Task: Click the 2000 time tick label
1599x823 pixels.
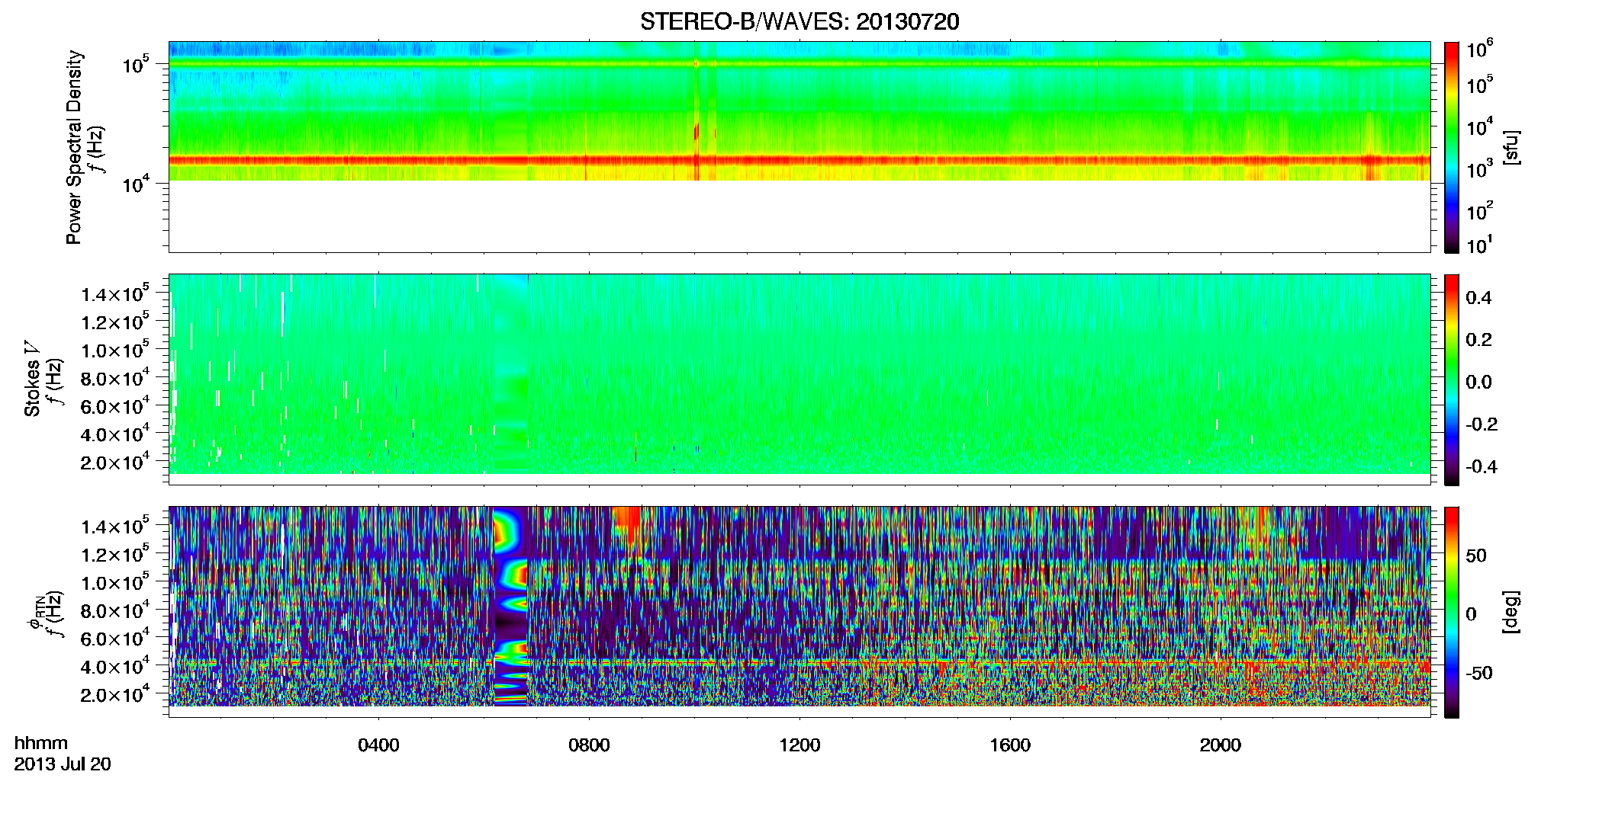Action: click(x=1221, y=745)
